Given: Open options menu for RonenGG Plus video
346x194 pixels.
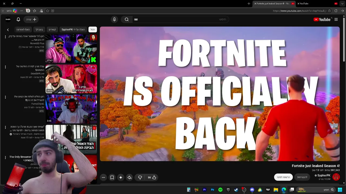Looking at the screenshot, I should (5, 37).
